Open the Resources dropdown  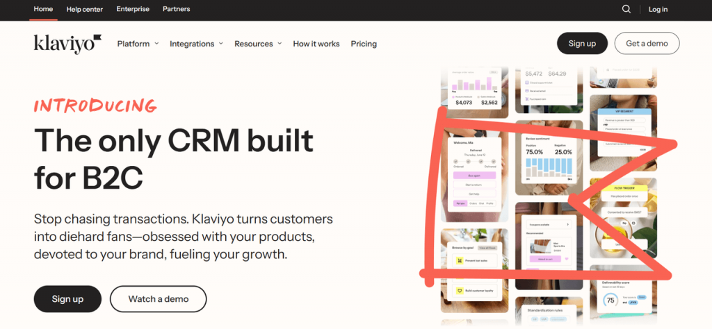(258, 44)
